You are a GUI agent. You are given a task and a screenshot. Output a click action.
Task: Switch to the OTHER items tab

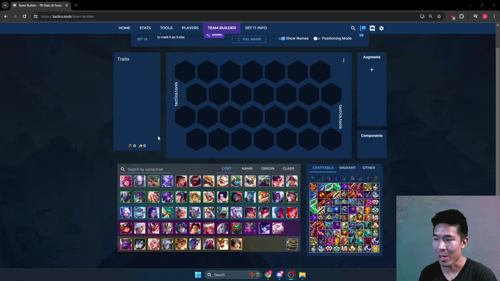[x=369, y=168]
